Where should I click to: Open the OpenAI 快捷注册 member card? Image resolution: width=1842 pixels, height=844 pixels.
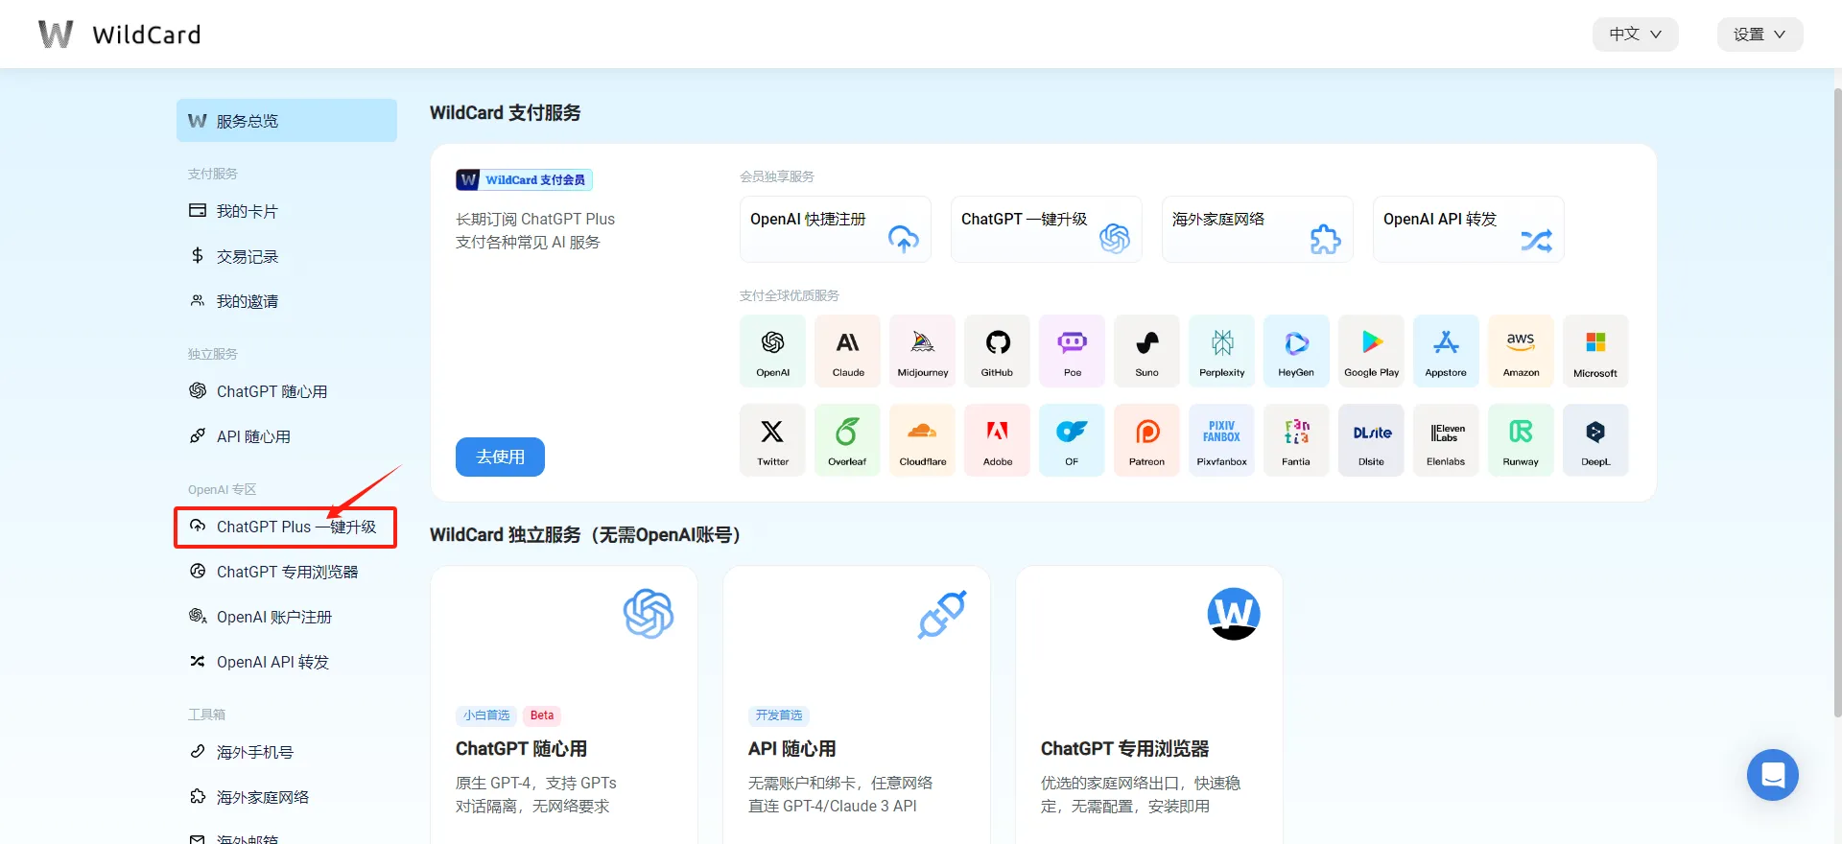pos(835,229)
